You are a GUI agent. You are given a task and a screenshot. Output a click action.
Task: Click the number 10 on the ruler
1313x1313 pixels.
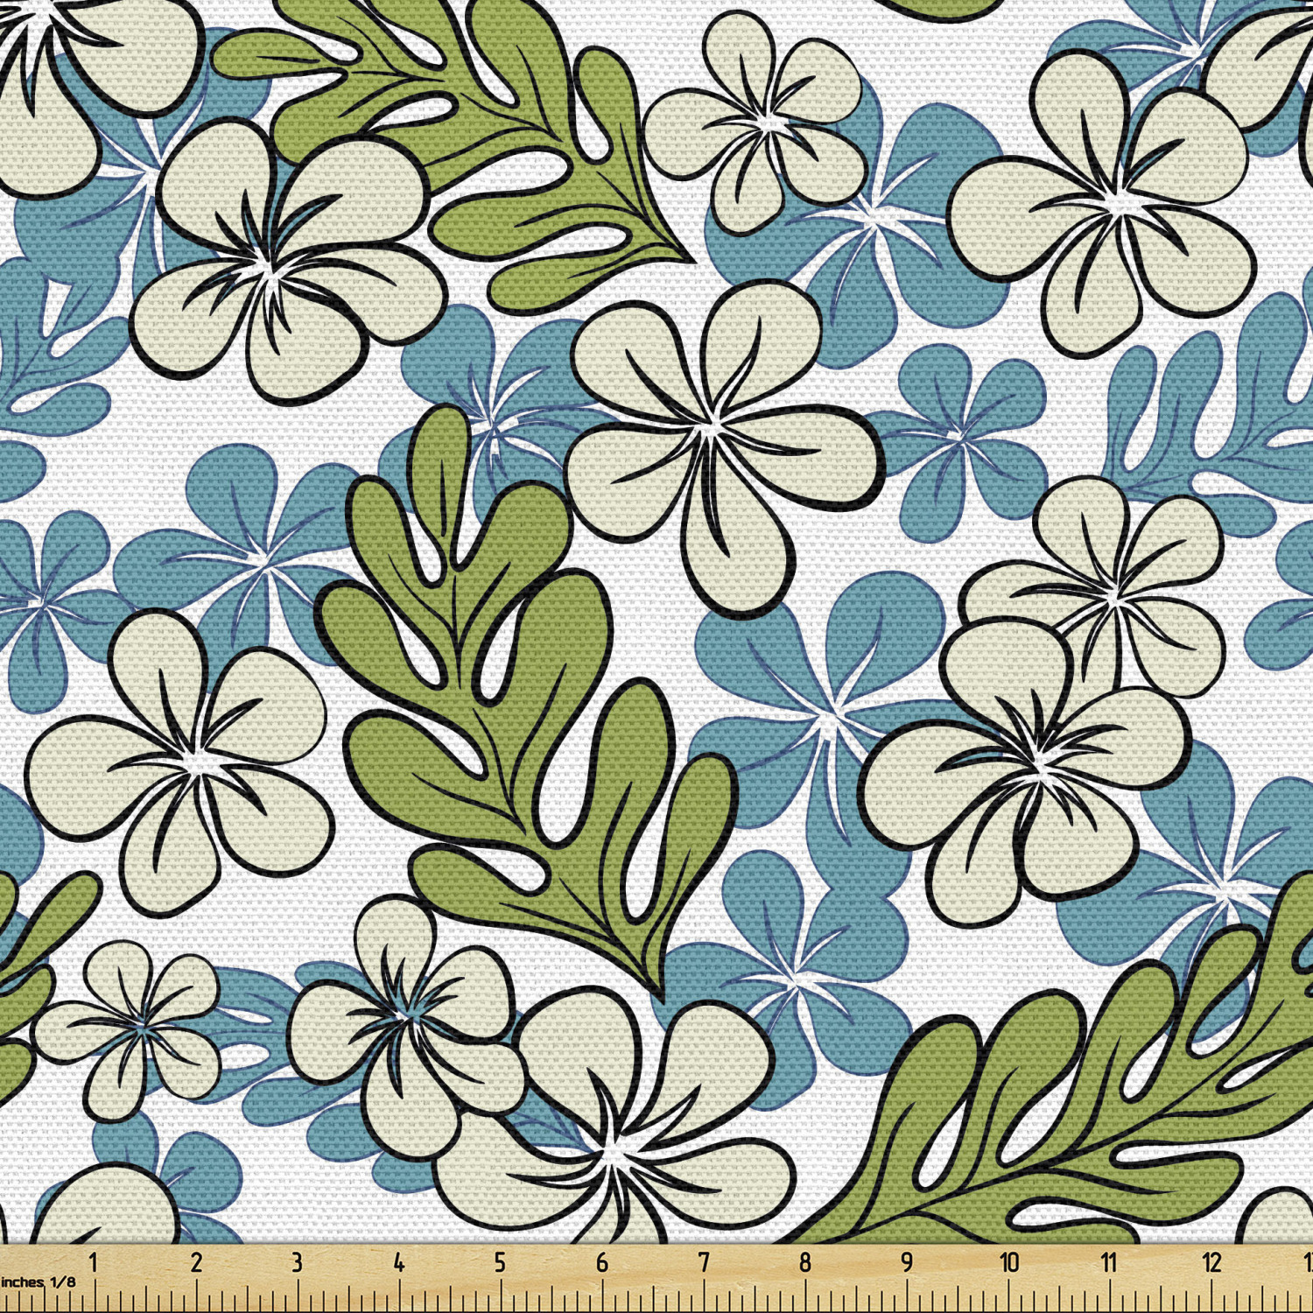pos(1009,1262)
